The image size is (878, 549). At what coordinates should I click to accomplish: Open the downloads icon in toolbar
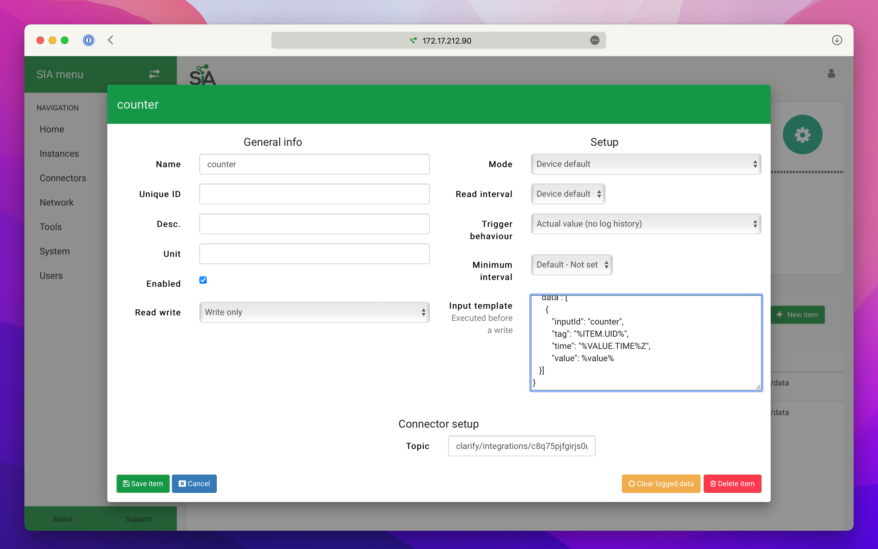(x=837, y=40)
